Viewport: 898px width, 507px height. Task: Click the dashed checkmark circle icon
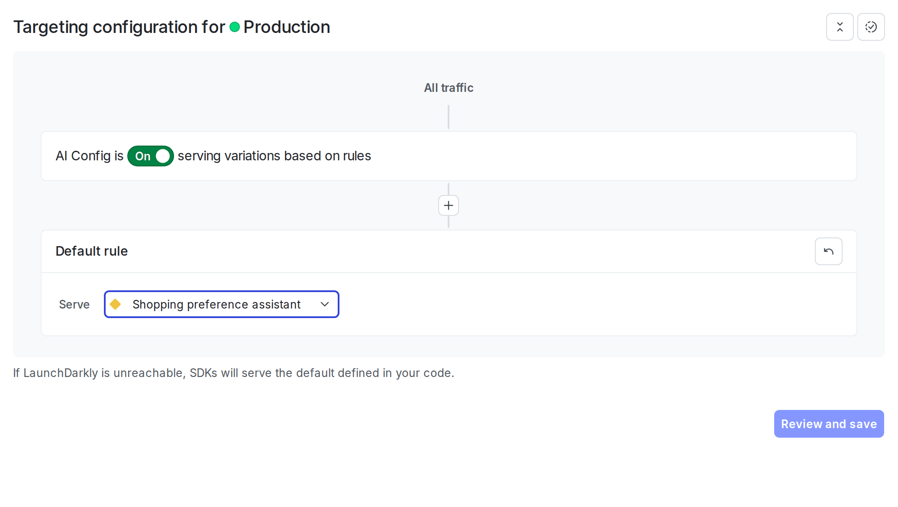pos(871,27)
